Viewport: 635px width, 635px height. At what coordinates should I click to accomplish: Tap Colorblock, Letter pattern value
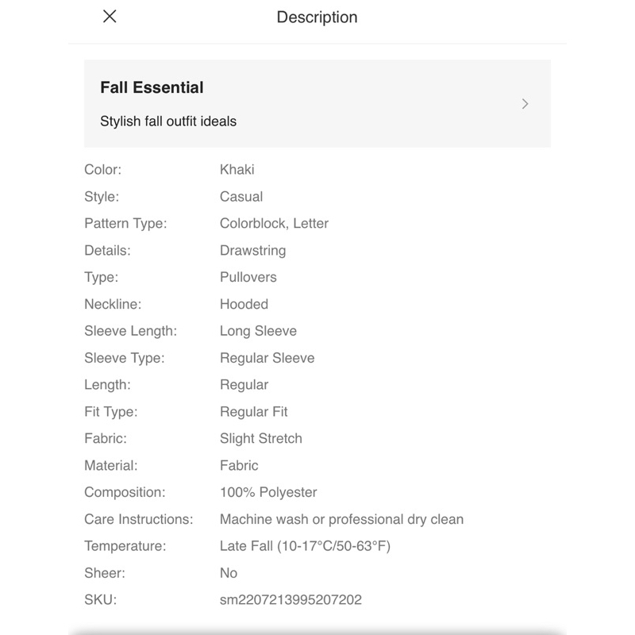[x=274, y=223]
